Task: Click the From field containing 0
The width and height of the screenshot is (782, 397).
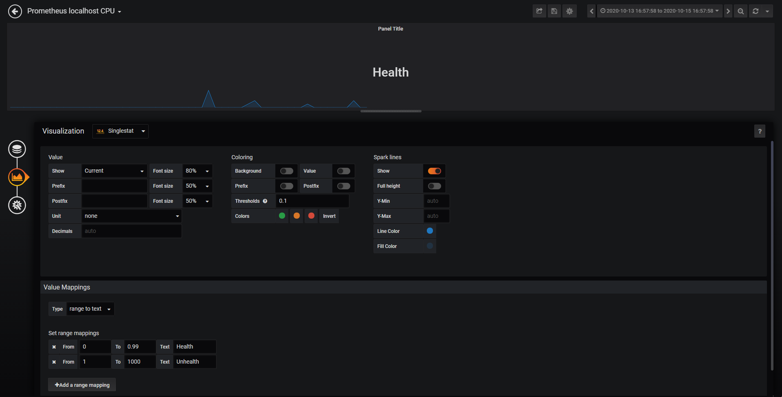Action: pos(95,347)
